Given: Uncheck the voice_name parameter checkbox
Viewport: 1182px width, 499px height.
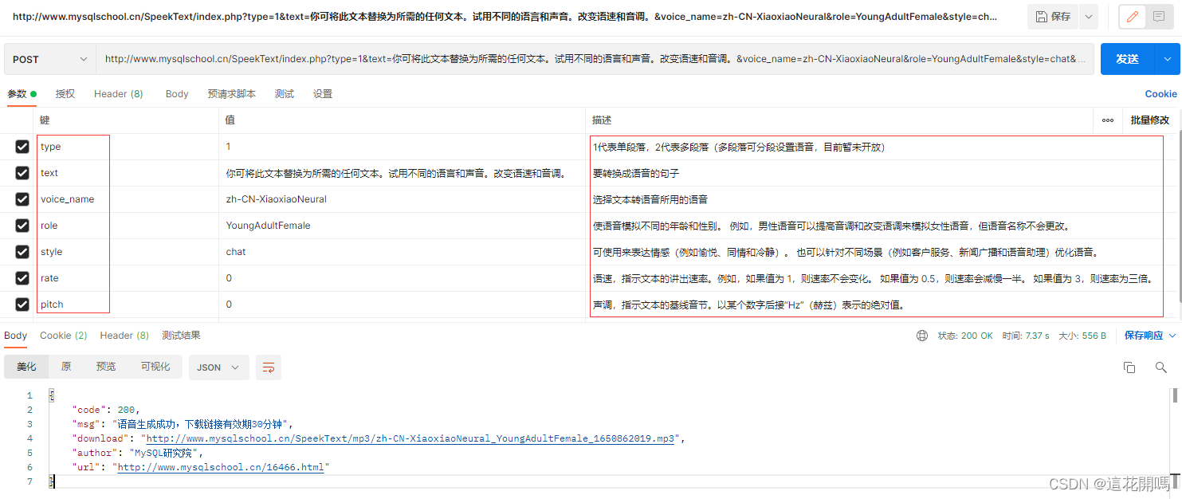Looking at the screenshot, I should (x=22, y=199).
